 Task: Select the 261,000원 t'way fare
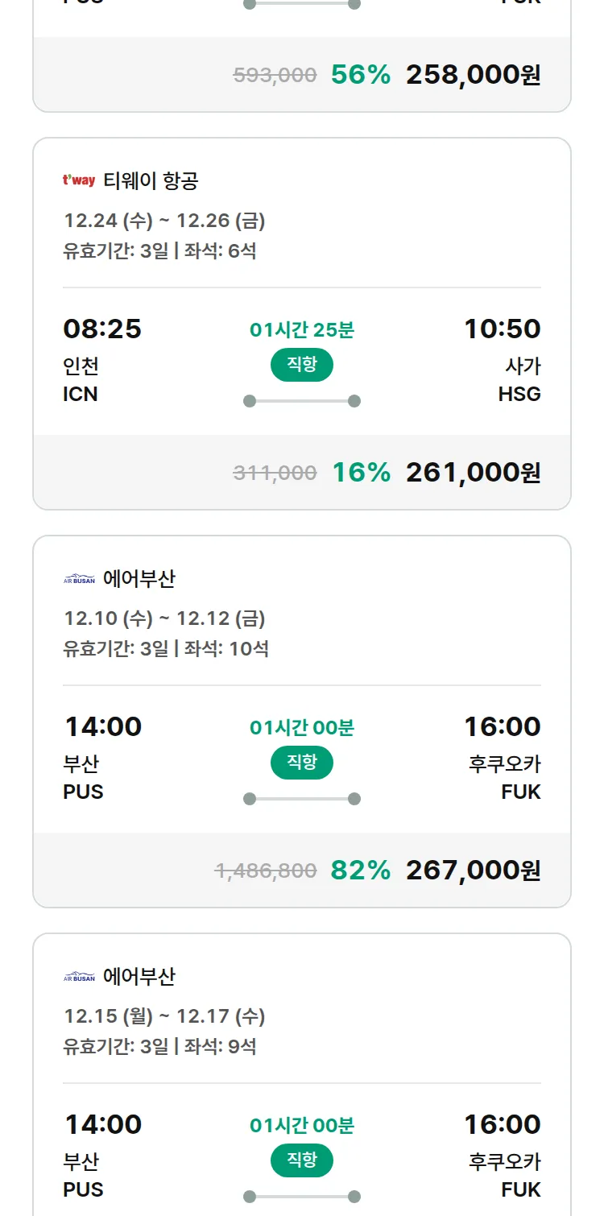tap(473, 472)
